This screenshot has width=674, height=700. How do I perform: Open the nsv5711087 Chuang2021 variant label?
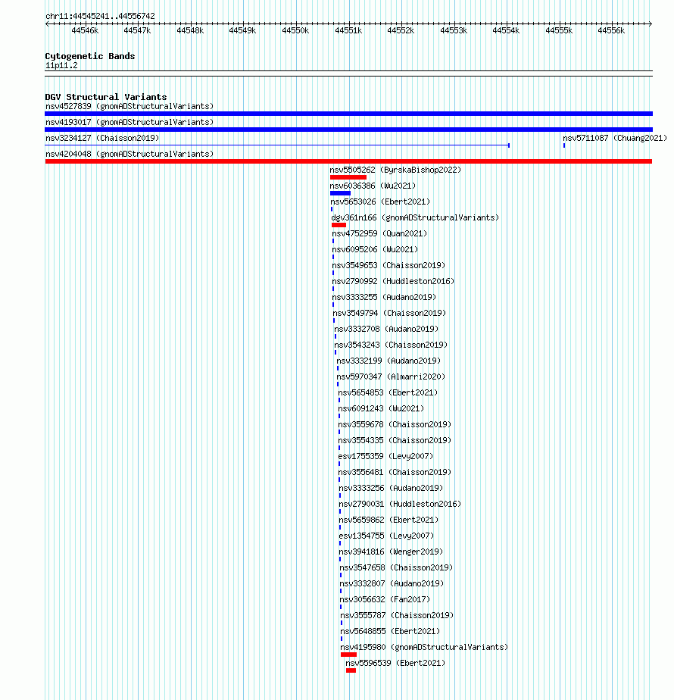coord(615,138)
